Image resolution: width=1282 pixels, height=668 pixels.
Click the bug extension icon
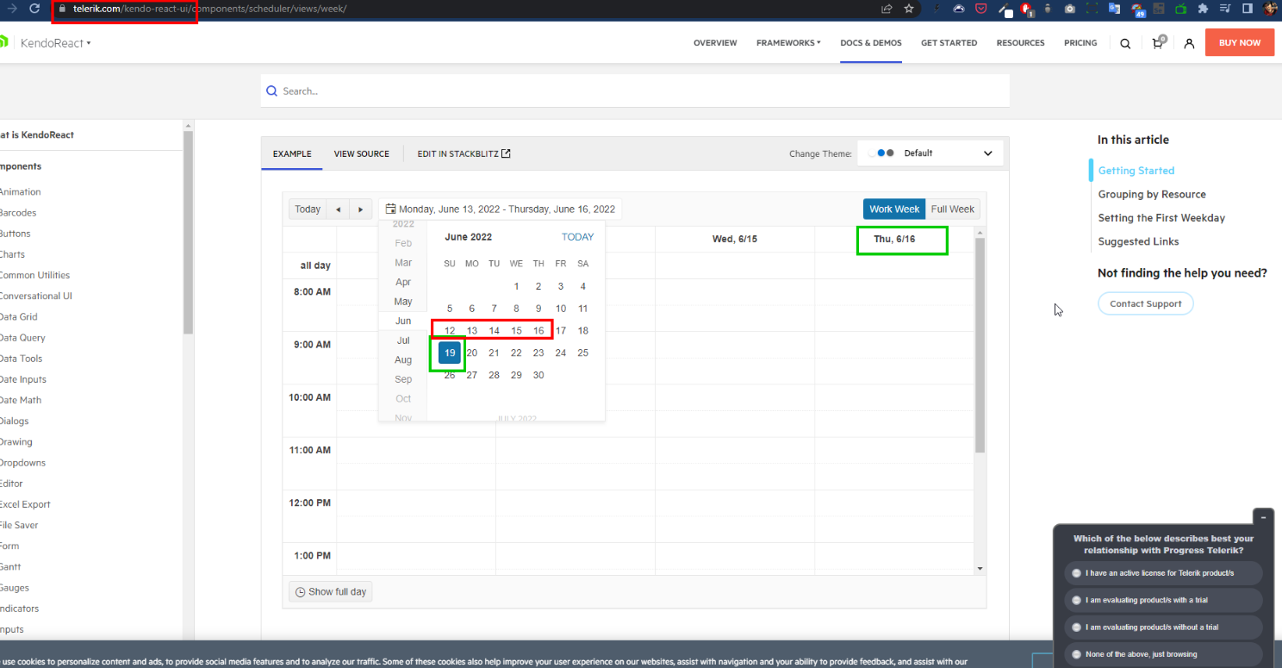click(x=1048, y=9)
